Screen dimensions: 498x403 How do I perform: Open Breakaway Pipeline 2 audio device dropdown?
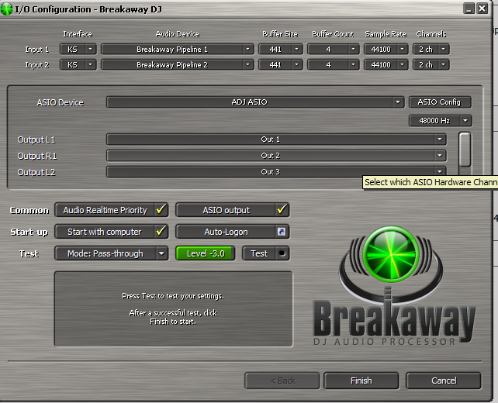pos(178,65)
